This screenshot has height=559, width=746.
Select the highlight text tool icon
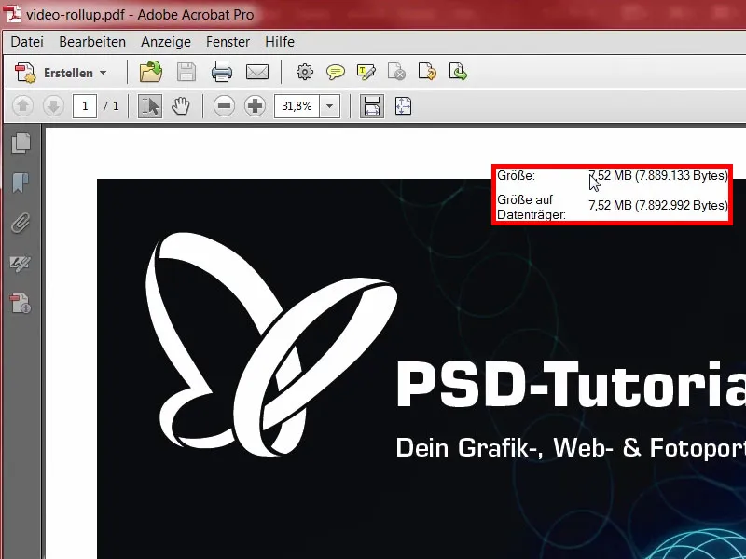click(x=366, y=73)
